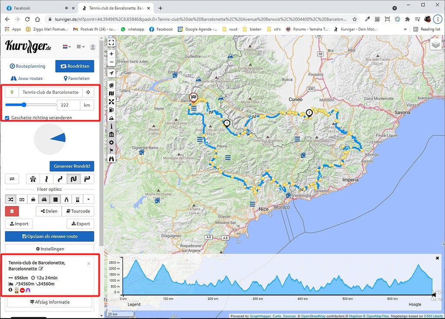Image resolution: width=445 pixels, height=319 pixels.
Task: Click Opslaan als nieuwe route
Action: [x=49, y=236]
